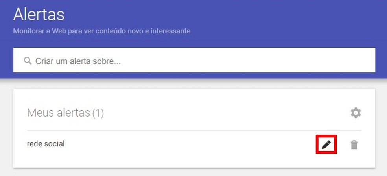Click the pencil icon to edit alert
This screenshot has width=387, height=176.
[326, 145]
